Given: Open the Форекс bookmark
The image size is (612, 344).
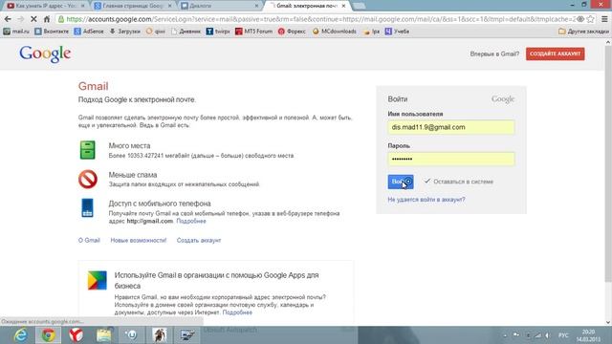Looking at the screenshot, I should pos(292,32).
